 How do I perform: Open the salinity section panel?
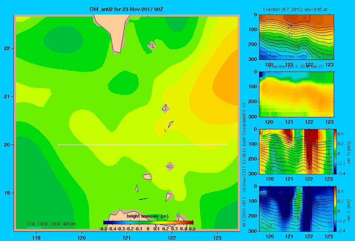pyautogui.click(x=296, y=94)
